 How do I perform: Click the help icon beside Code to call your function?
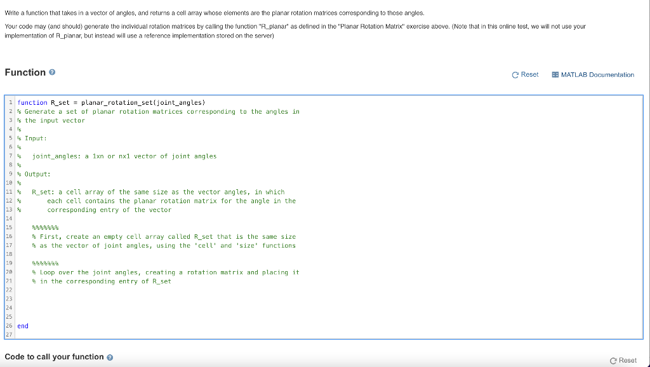click(109, 357)
